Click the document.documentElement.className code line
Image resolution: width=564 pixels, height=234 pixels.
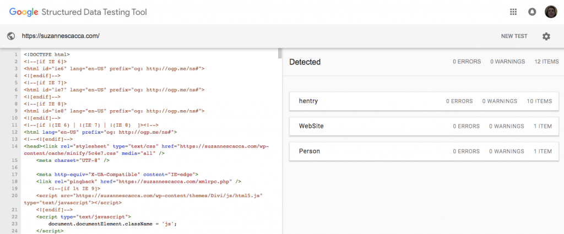(112, 224)
